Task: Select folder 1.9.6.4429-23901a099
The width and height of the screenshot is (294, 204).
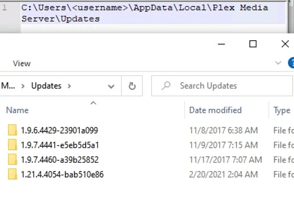Action: point(59,130)
